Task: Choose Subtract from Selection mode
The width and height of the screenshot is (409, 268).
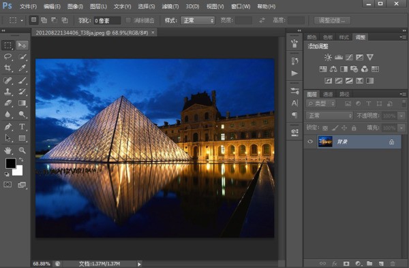Action: pos(55,20)
